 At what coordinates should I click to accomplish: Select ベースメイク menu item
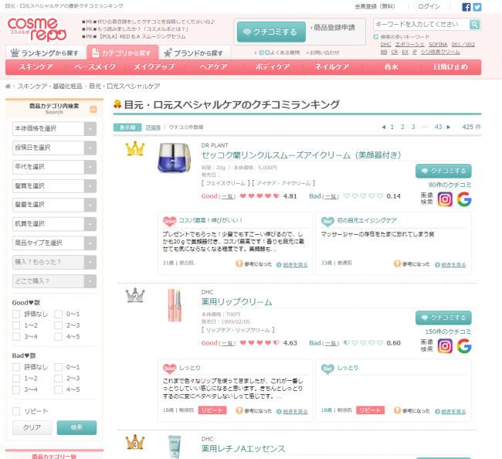(95, 67)
